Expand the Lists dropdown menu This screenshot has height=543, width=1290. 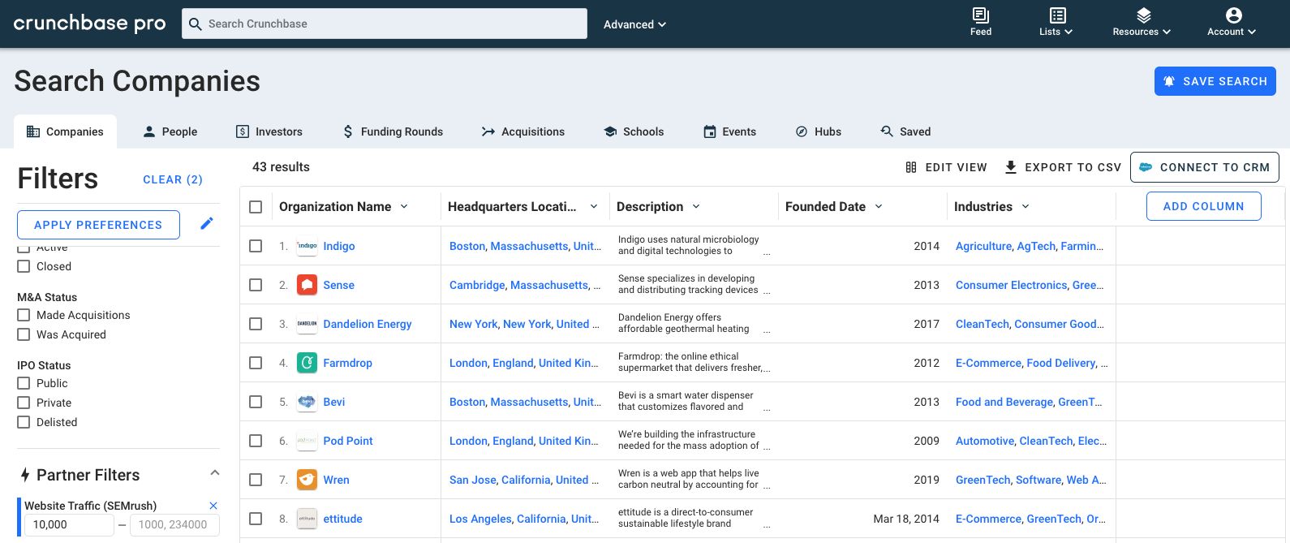point(1056,32)
